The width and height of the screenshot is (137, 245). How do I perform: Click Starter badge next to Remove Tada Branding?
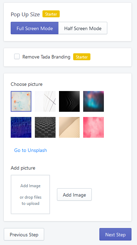pyautogui.click(x=82, y=57)
